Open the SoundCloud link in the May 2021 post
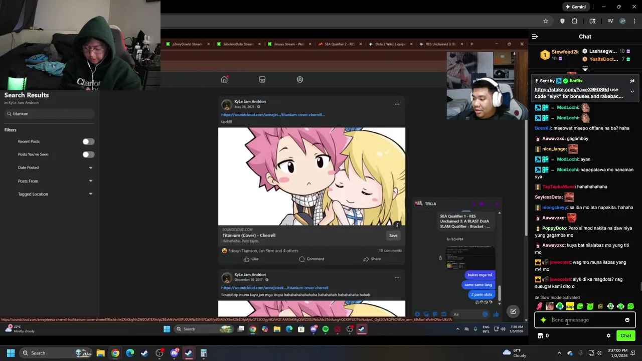This screenshot has width=642, height=361. coord(273,115)
